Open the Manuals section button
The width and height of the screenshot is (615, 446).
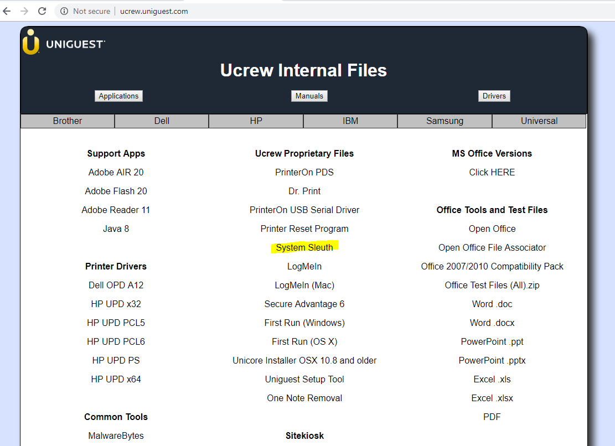tap(309, 96)
